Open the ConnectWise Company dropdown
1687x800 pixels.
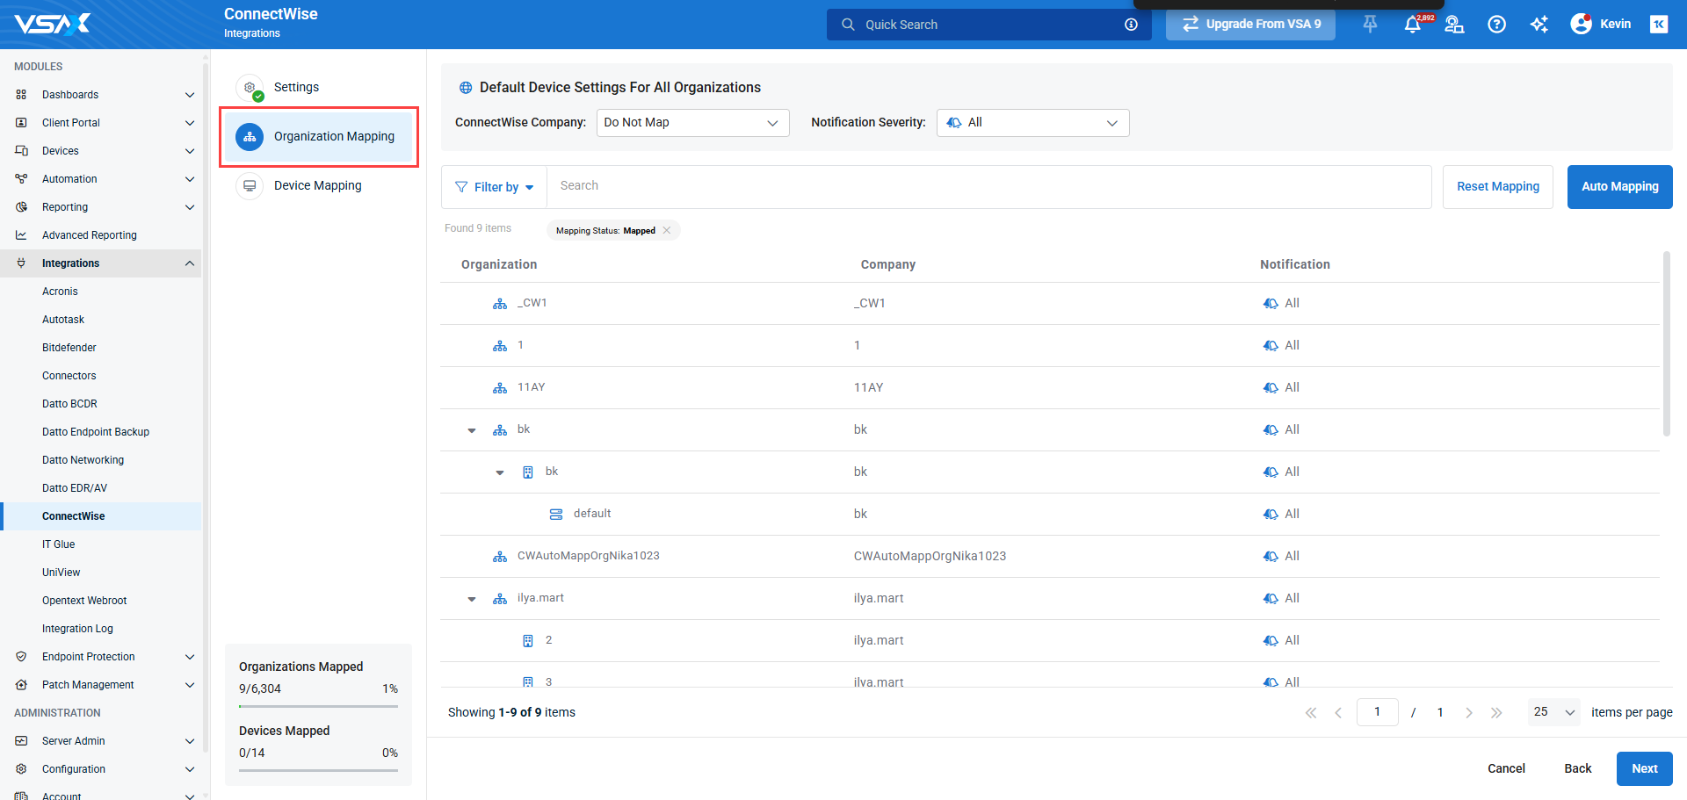[x=692, y=123]
